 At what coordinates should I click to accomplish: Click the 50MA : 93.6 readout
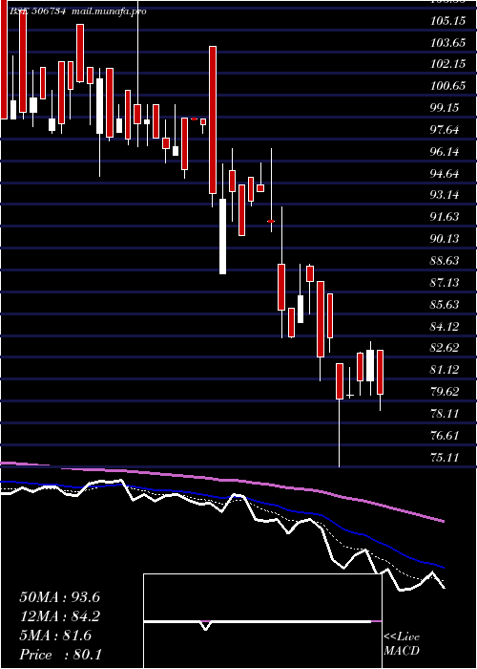(59, 597)
